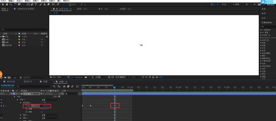276x121 pixels.
Task: Select the Selection arrow tool
Action: click(x=3, y=4)
